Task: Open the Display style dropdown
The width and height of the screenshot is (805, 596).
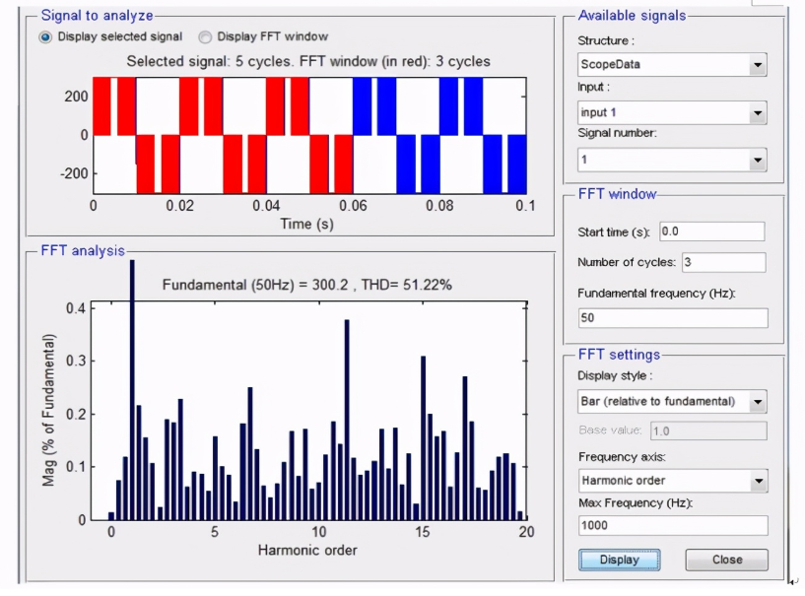Action: pyautogui.click(x=673, y=402)
